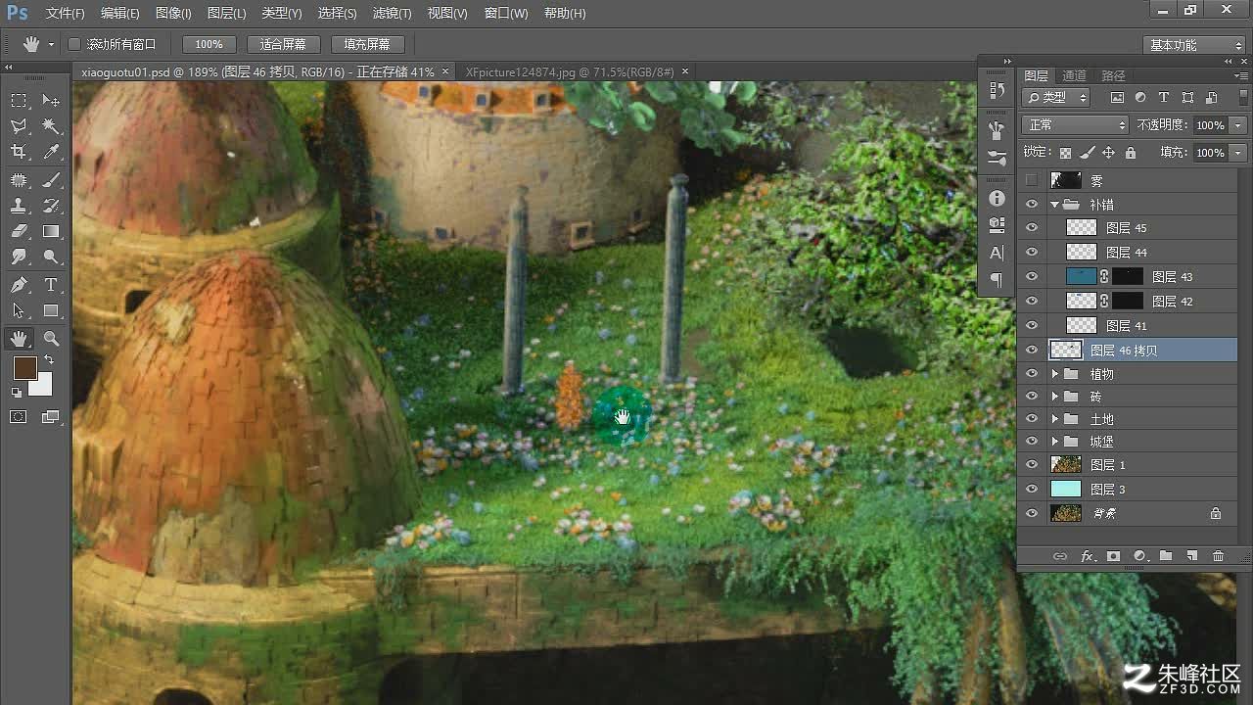Switch to XFpicture124874.jpg document tab
Image resolution: width=1253 pixels, height=705 pixels.
[570, 71]
